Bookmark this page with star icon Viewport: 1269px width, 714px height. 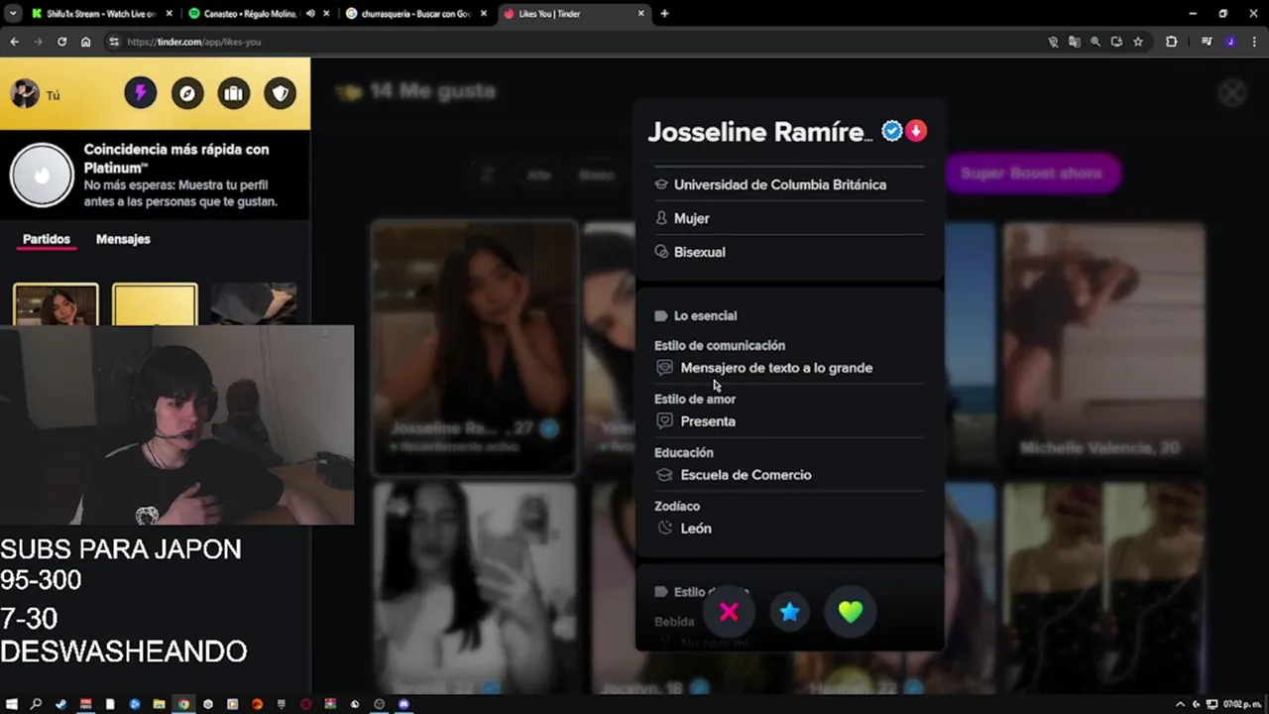click(x=1137, y=42)
